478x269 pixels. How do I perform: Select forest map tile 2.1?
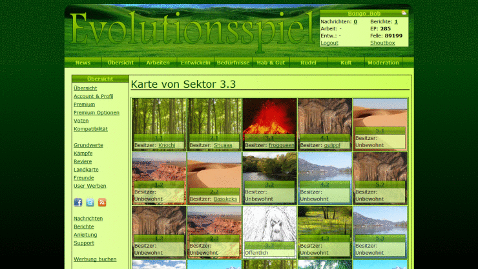click(x=214, y=124)
